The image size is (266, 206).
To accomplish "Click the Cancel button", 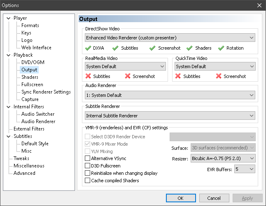I will (214, 198).
